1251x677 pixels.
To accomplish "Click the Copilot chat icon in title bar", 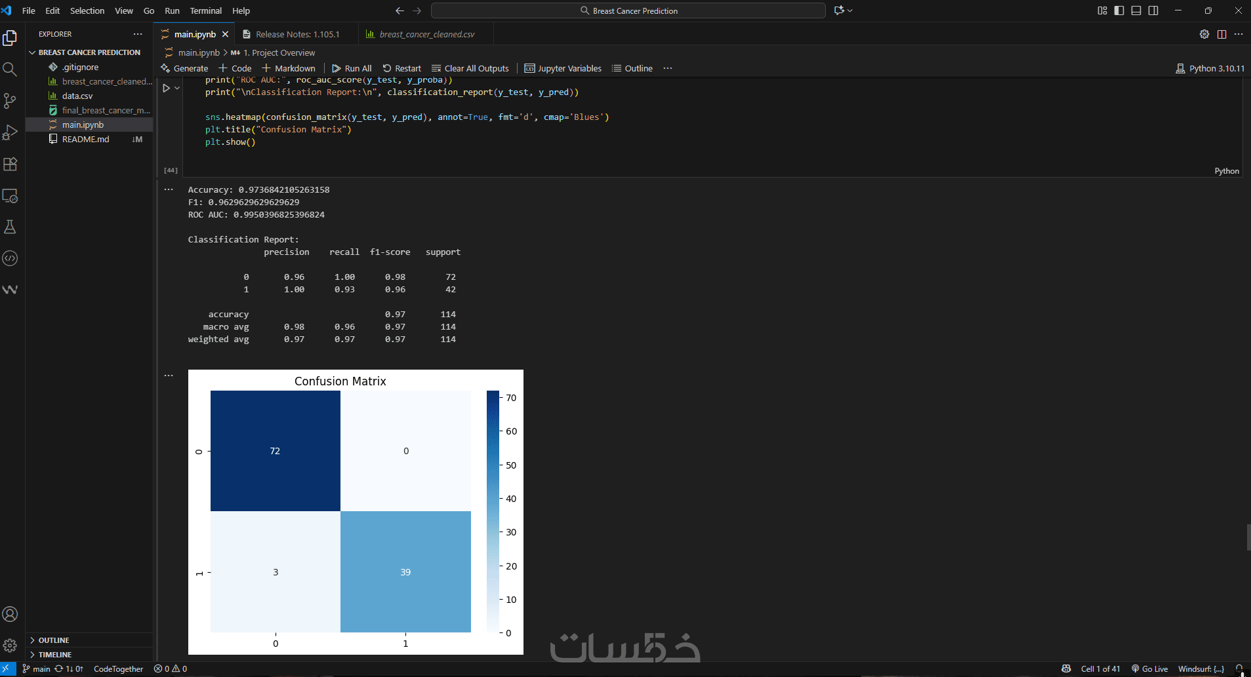I will click(839, 10).
